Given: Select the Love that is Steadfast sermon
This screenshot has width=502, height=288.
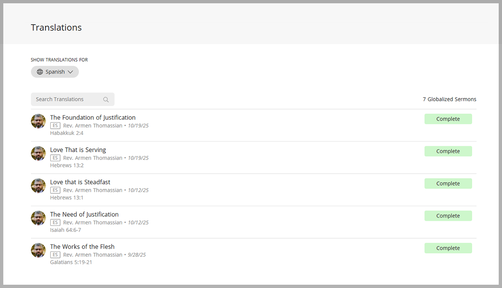Looking at the screenshot, I should point(80,182).
